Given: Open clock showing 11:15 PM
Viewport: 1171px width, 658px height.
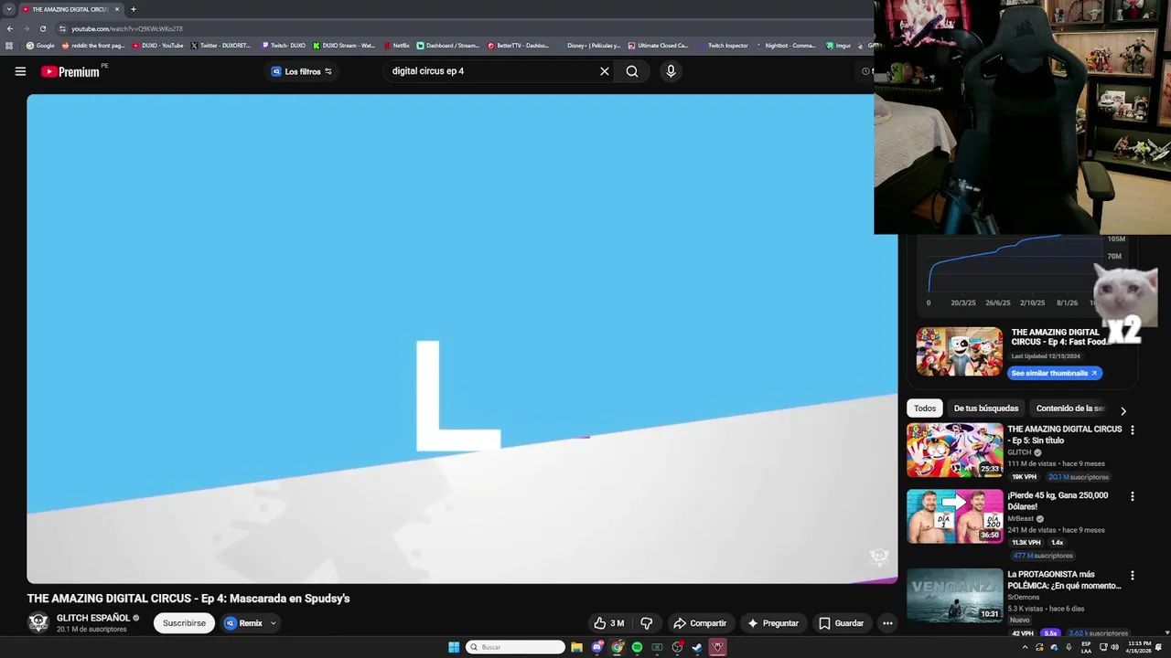Looking at the screenshot, I should point(1139,647).
